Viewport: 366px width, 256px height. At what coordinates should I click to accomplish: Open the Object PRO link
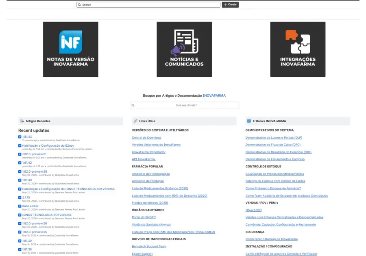click(x=253, y=210)
